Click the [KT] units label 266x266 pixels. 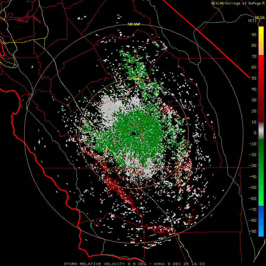pyautogui.click(x=252, y=20)
